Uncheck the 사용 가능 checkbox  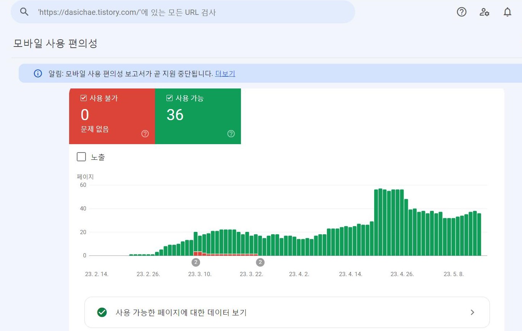pos(170,98)
